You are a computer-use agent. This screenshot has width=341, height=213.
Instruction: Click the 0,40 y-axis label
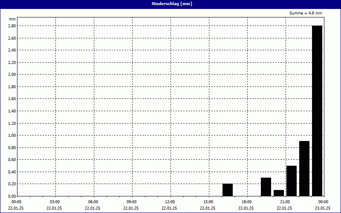click(x=12, y=172)
